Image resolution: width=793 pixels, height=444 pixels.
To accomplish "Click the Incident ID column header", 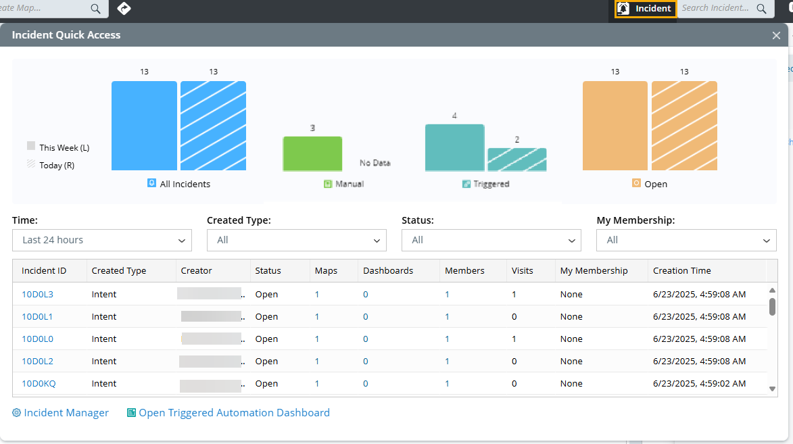I will [44, 270].
